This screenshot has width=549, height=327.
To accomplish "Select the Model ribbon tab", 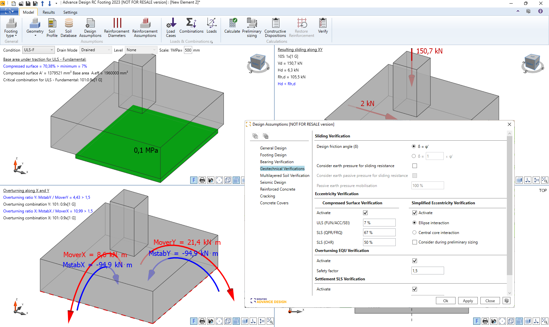I will [x=28, y=12].
